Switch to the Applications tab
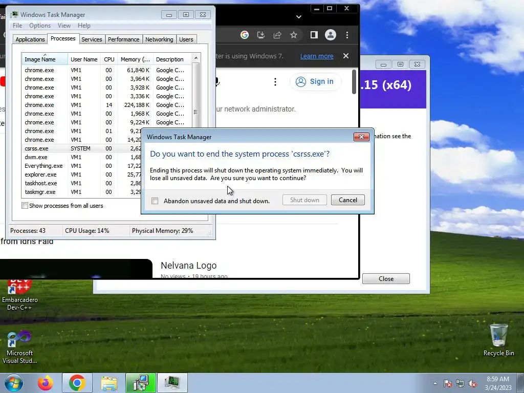 (30, 39)
